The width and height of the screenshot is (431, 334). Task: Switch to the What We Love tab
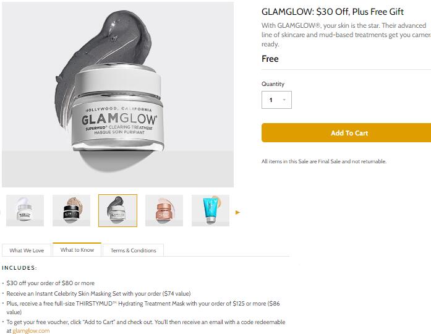point(27,250)
